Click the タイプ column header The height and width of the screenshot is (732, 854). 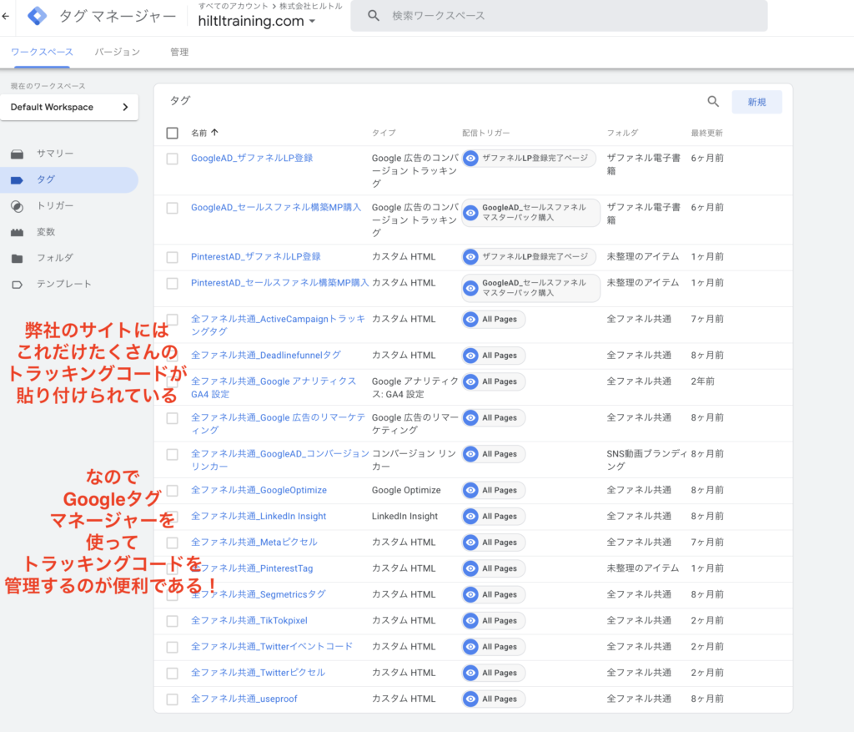[x=384, y=133]
